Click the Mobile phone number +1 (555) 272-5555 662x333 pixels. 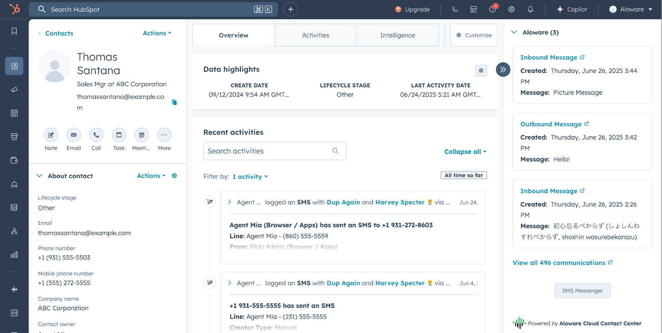(64, 283)
